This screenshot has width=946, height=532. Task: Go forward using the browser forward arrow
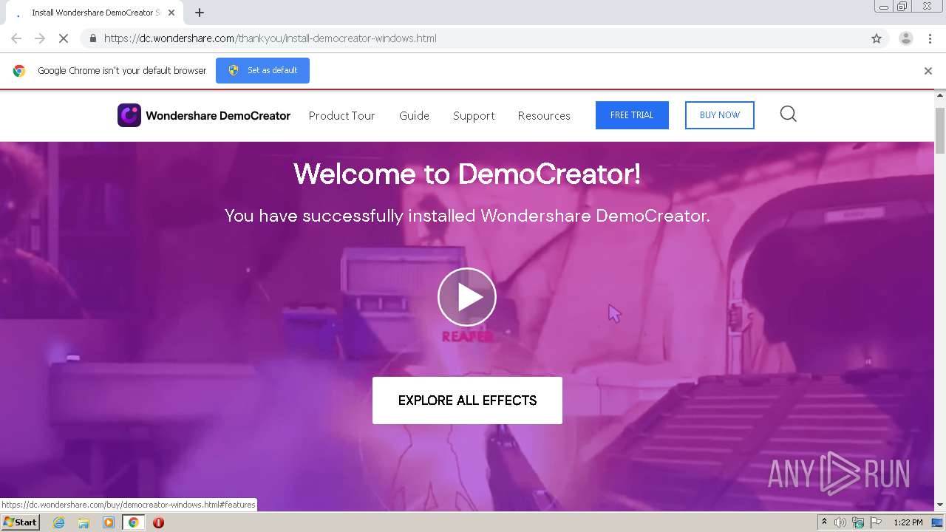coord(40,38)
